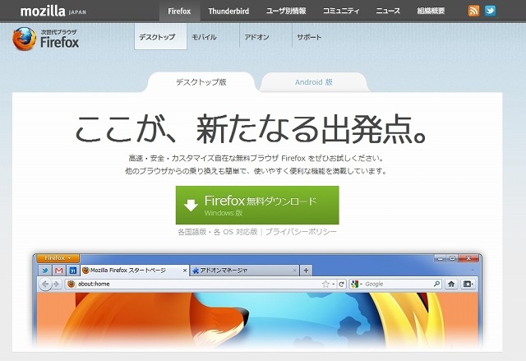Open the Twitter icon in header
The width and height of the screenshot is (526, 361).
pos(490,11)
